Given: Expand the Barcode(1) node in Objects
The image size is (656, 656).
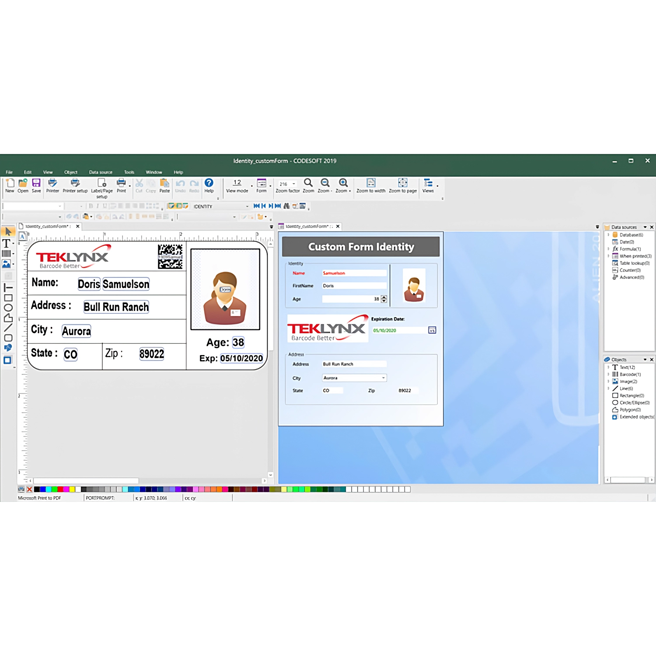Looking at the screenshot, I should click(x=608, y=374).
